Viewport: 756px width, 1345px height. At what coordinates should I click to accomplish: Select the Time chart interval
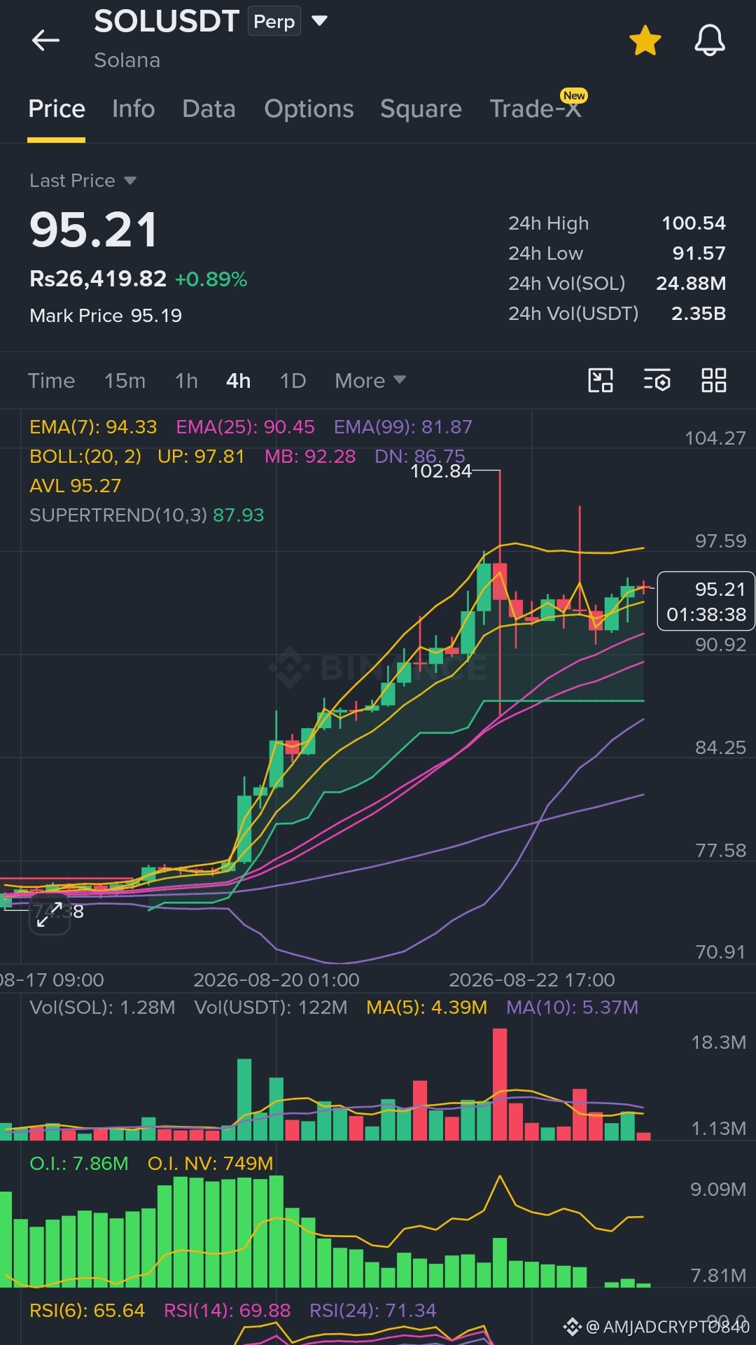(x=51, y=381)
